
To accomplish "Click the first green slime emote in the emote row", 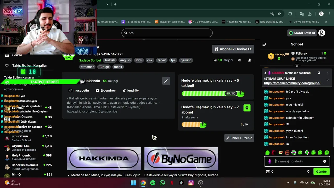I will (267, 152).
